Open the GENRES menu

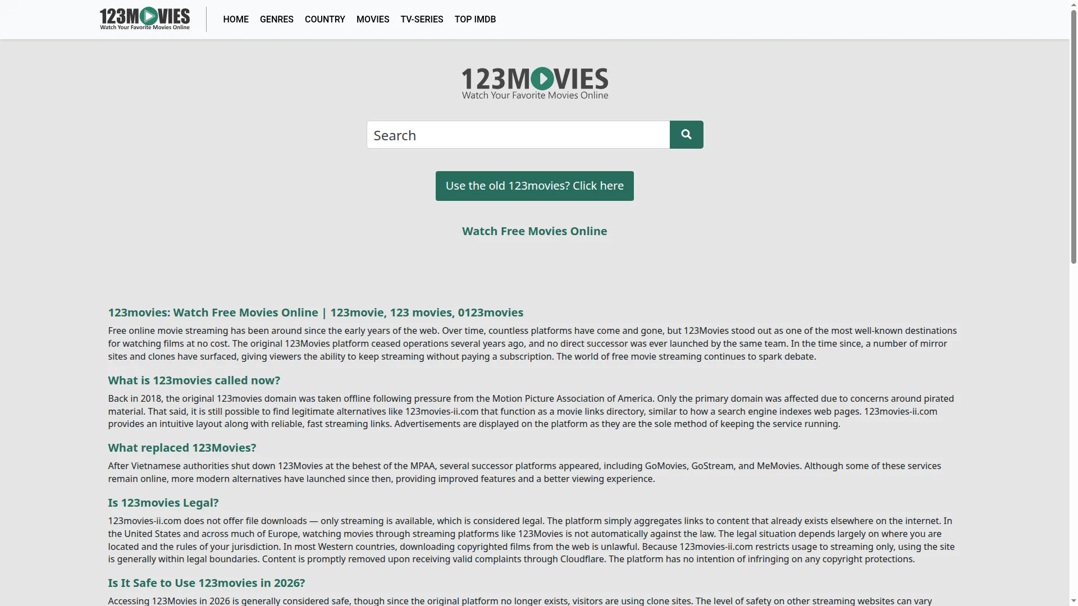click(x=277, y=19)
